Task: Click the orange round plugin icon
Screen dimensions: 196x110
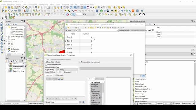Action: tap(133, 11)
